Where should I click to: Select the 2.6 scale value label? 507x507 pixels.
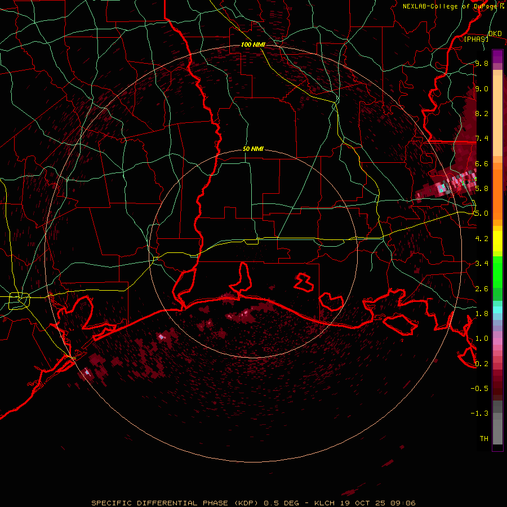pos(482,288)
